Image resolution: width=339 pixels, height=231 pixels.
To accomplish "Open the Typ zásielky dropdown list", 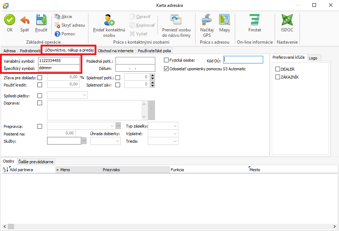I will pos(175,126).
